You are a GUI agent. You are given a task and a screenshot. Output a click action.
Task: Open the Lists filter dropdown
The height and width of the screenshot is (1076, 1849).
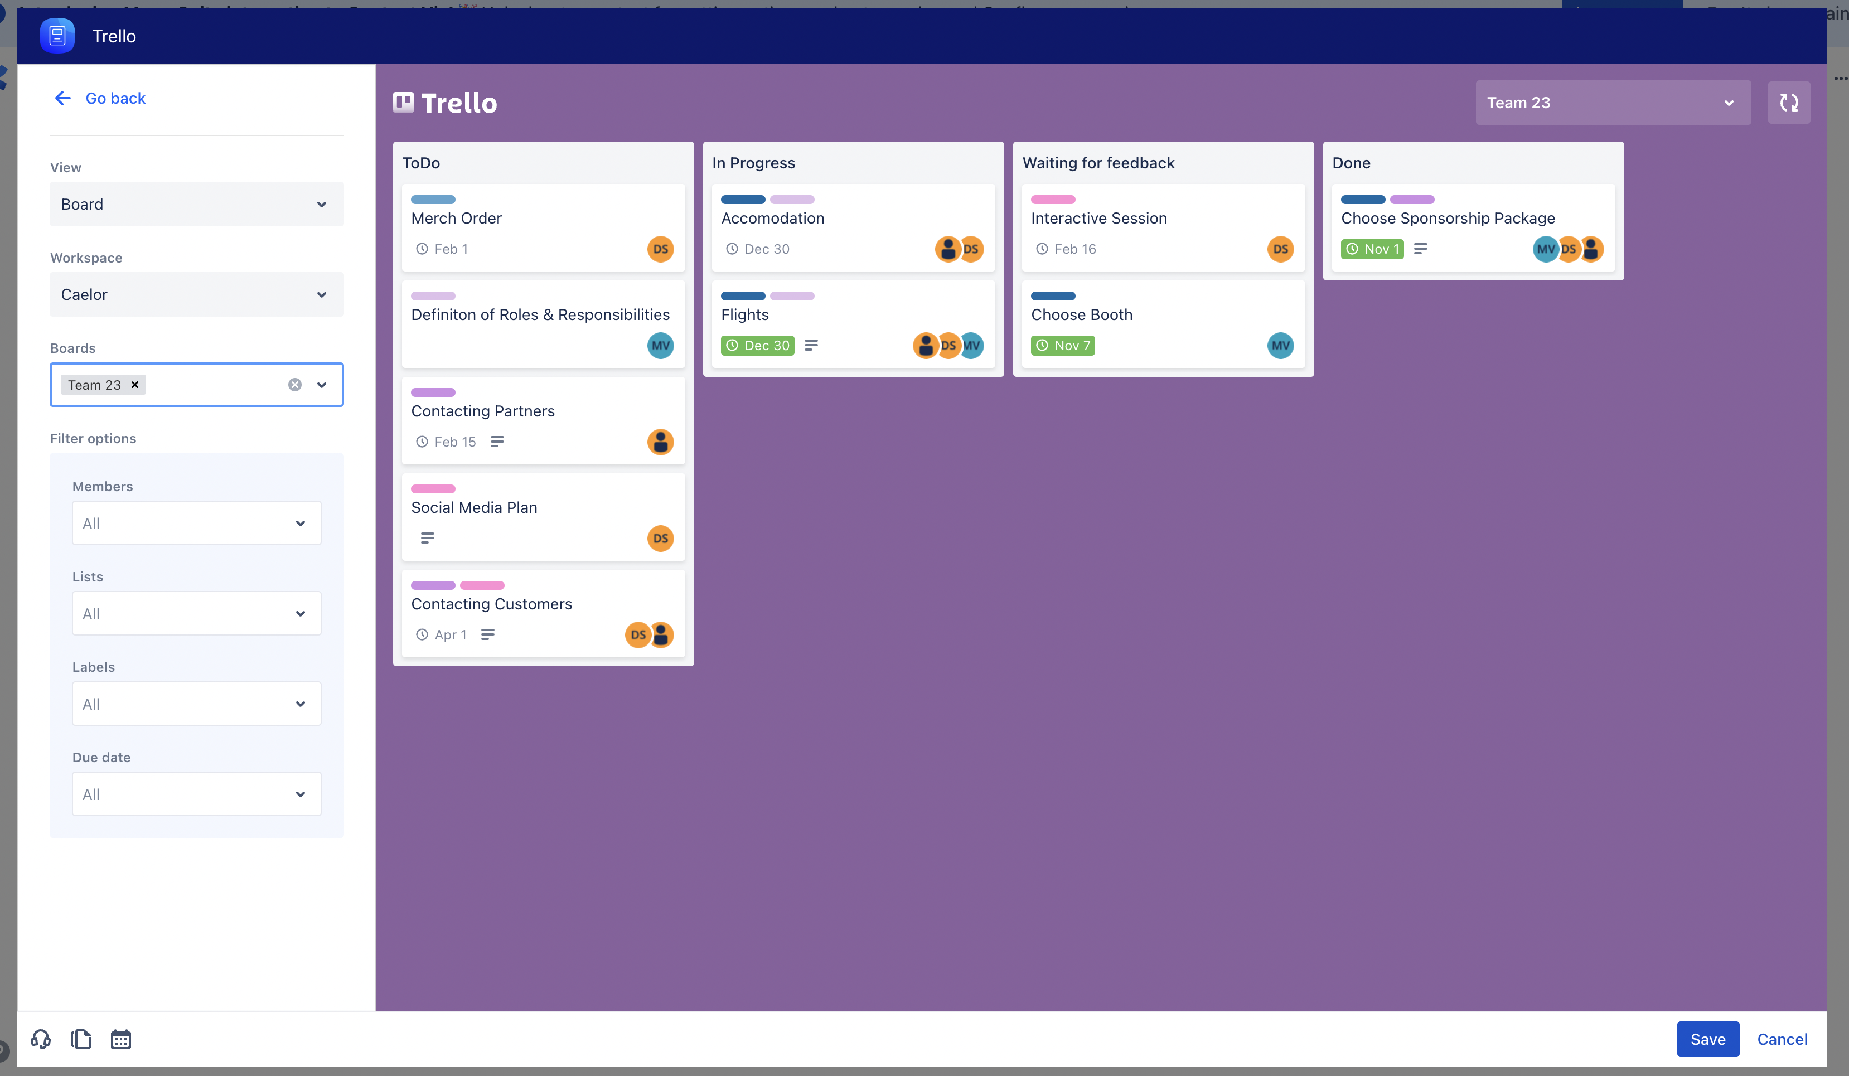[x=197, y=613]
